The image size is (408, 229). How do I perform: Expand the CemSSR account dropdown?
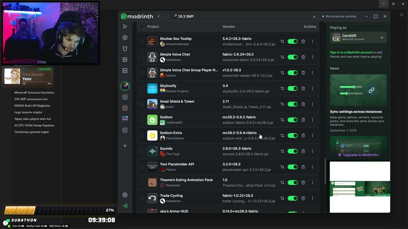pyautogui.click(x=358, y=38)
